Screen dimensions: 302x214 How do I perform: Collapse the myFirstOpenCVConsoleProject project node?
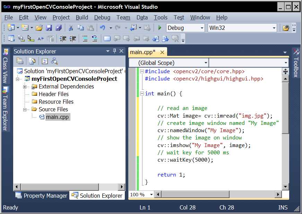coord(18,79)
